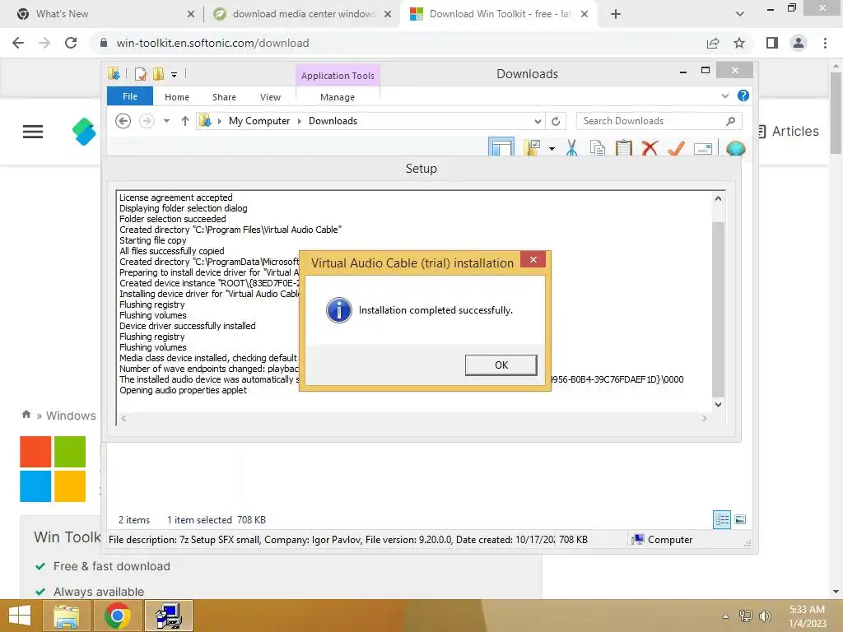This screenshot has width=843, height=632.
Task: Switch to download media center Chrome tab
Action: (x=302, y=14)
